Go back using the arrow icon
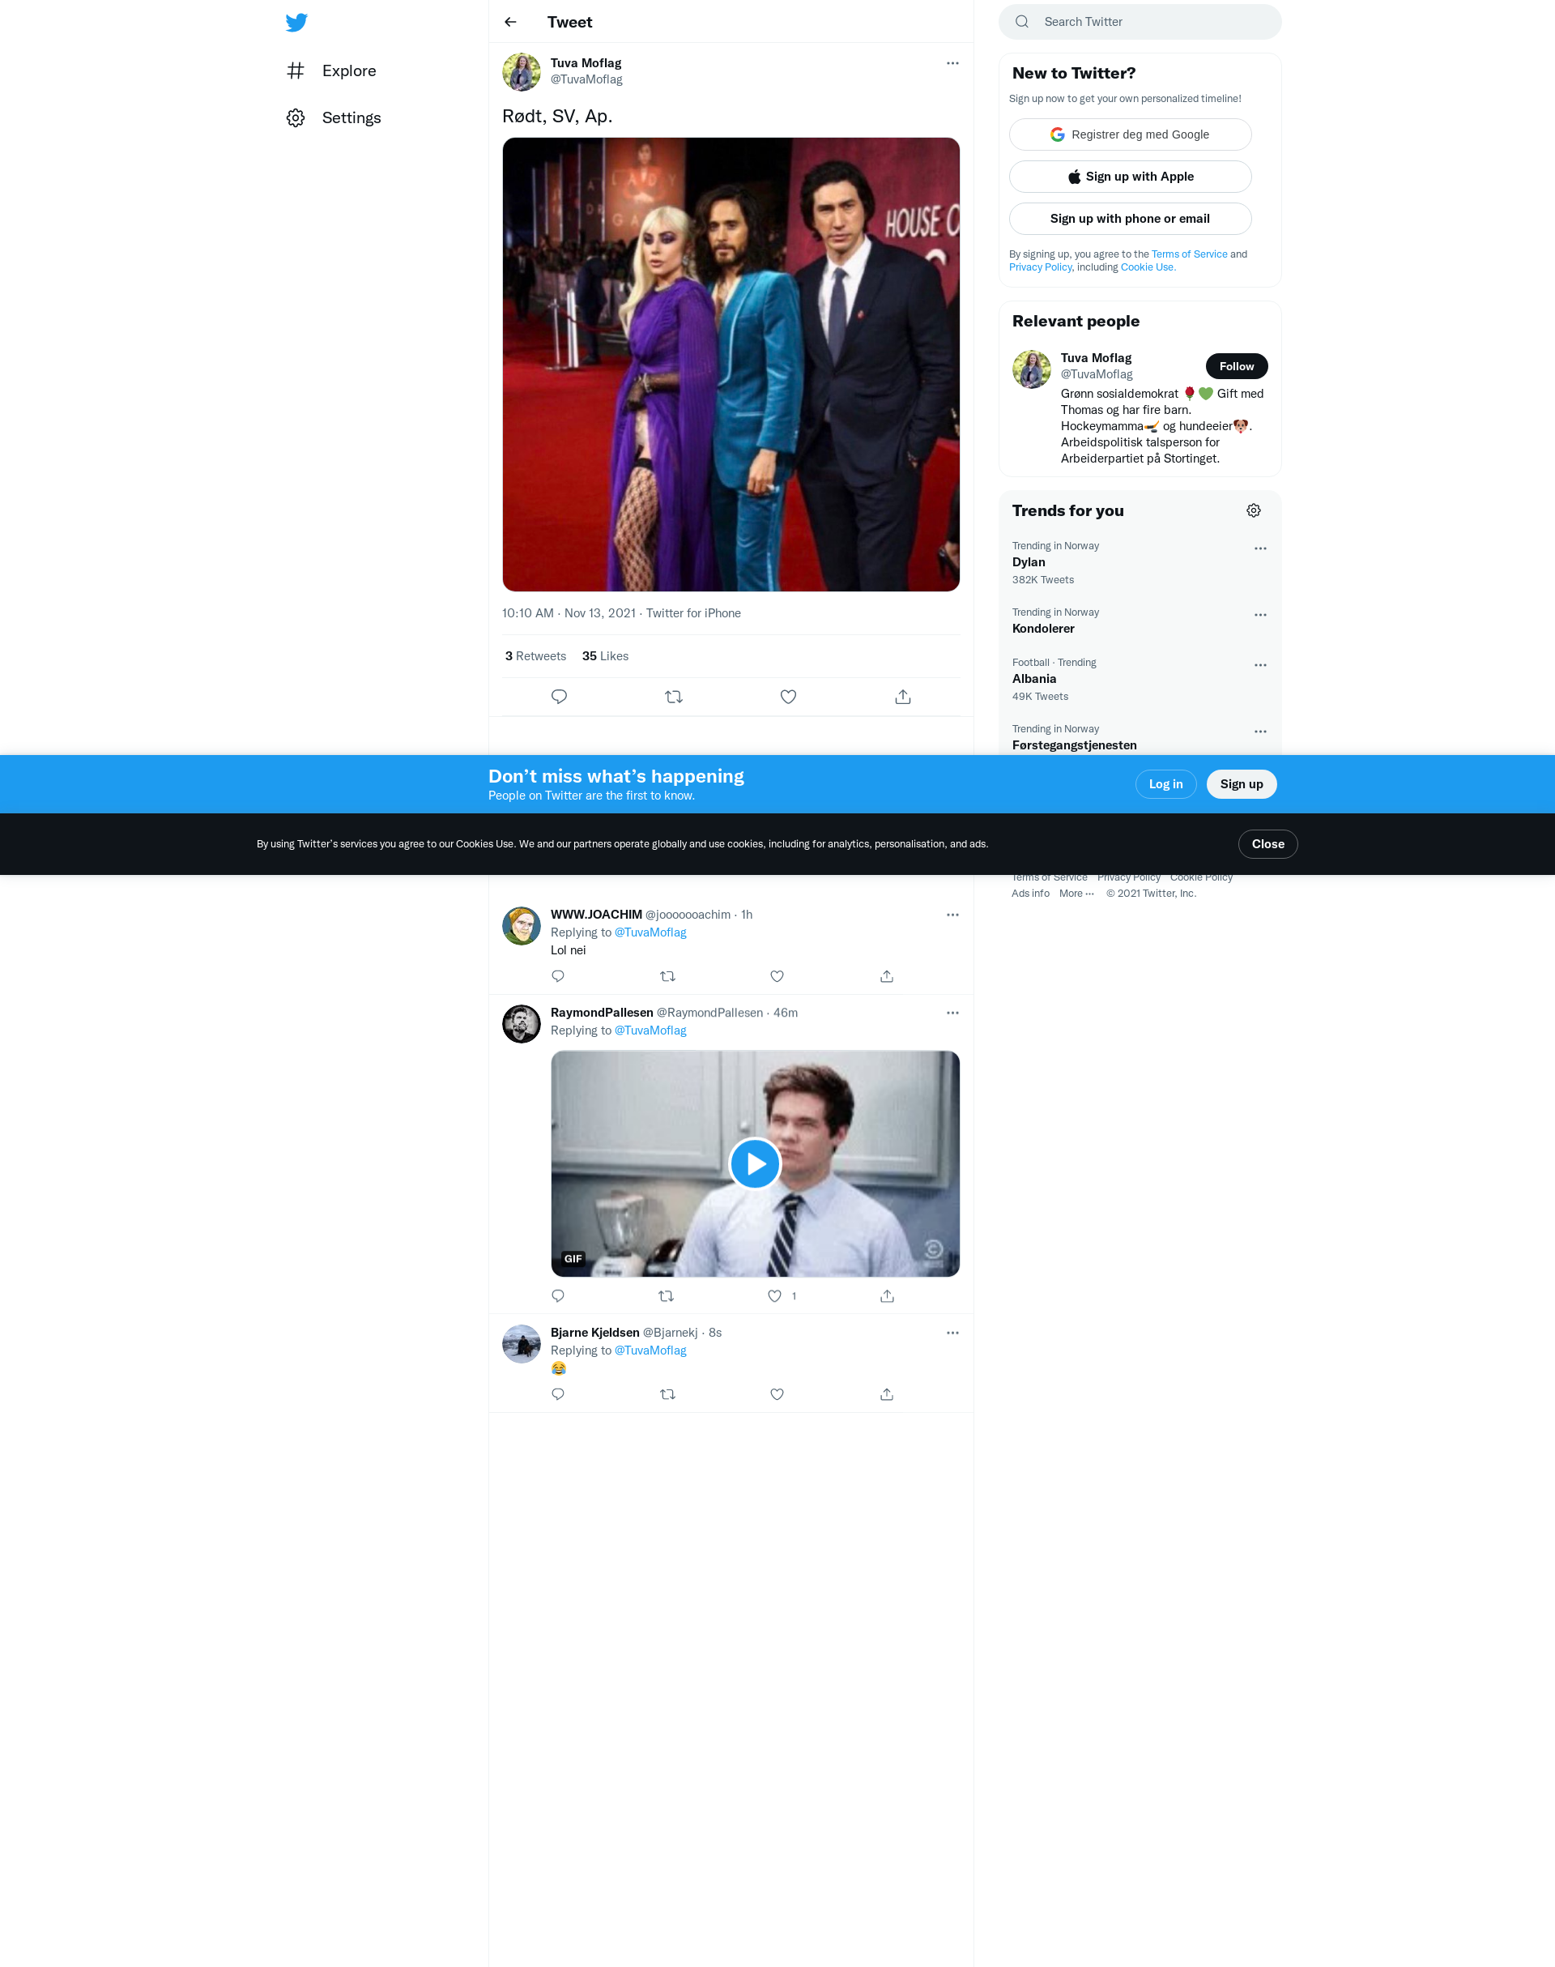The width and height of the screenshot is (1555, 1967). pos(511,22)
